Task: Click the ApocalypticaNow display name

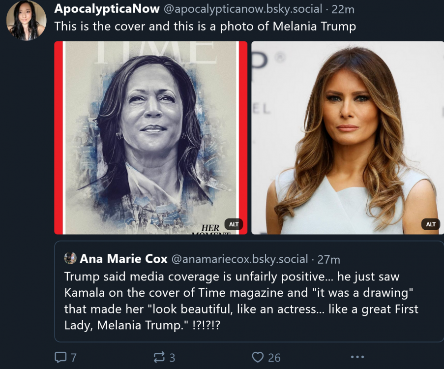Action: coord(107,9)
